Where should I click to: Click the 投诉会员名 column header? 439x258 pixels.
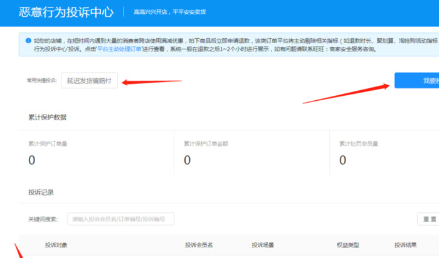(199, 245)
